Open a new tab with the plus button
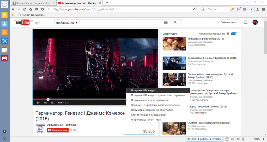 [x=107, y=3]
